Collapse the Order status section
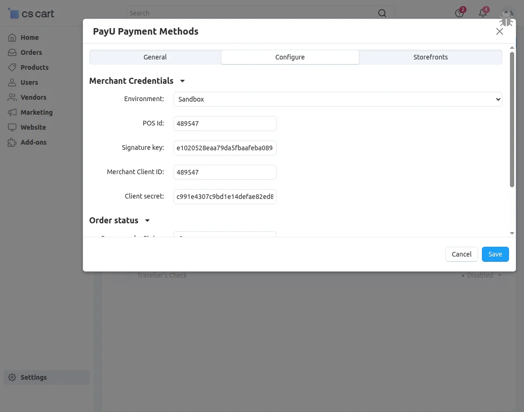The width and height of the screenshot is (524, 412). point(147,220)
